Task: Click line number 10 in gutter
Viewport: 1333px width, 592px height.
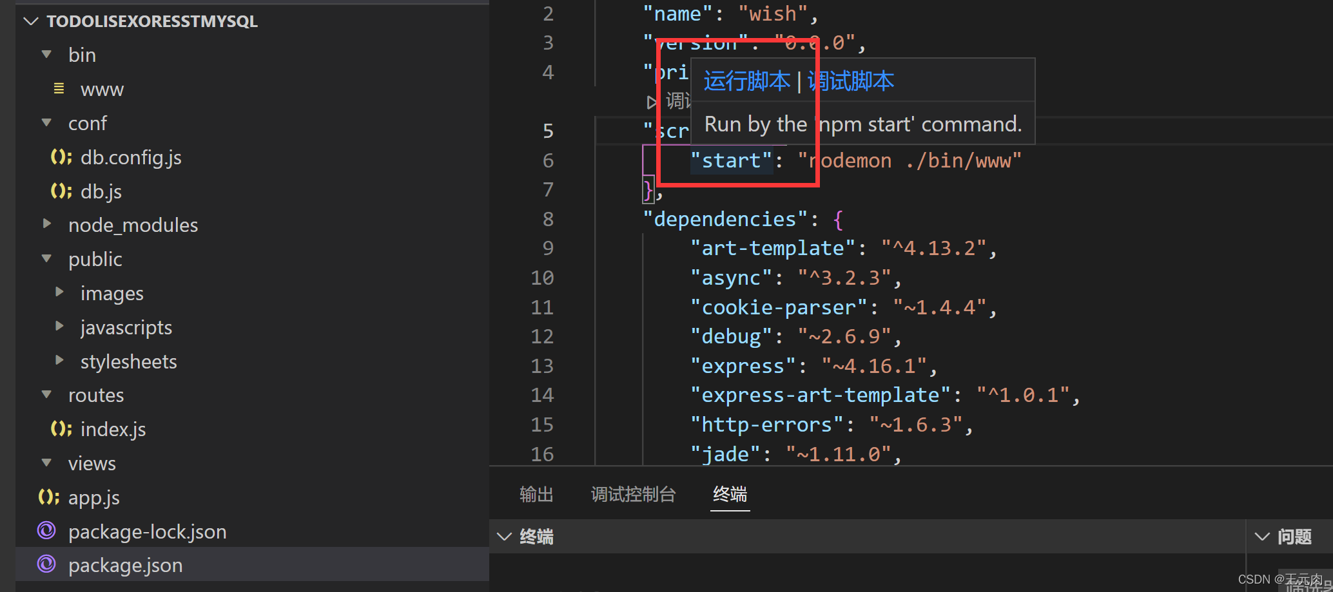Action: pyautogui.click(x=542, y=278)
